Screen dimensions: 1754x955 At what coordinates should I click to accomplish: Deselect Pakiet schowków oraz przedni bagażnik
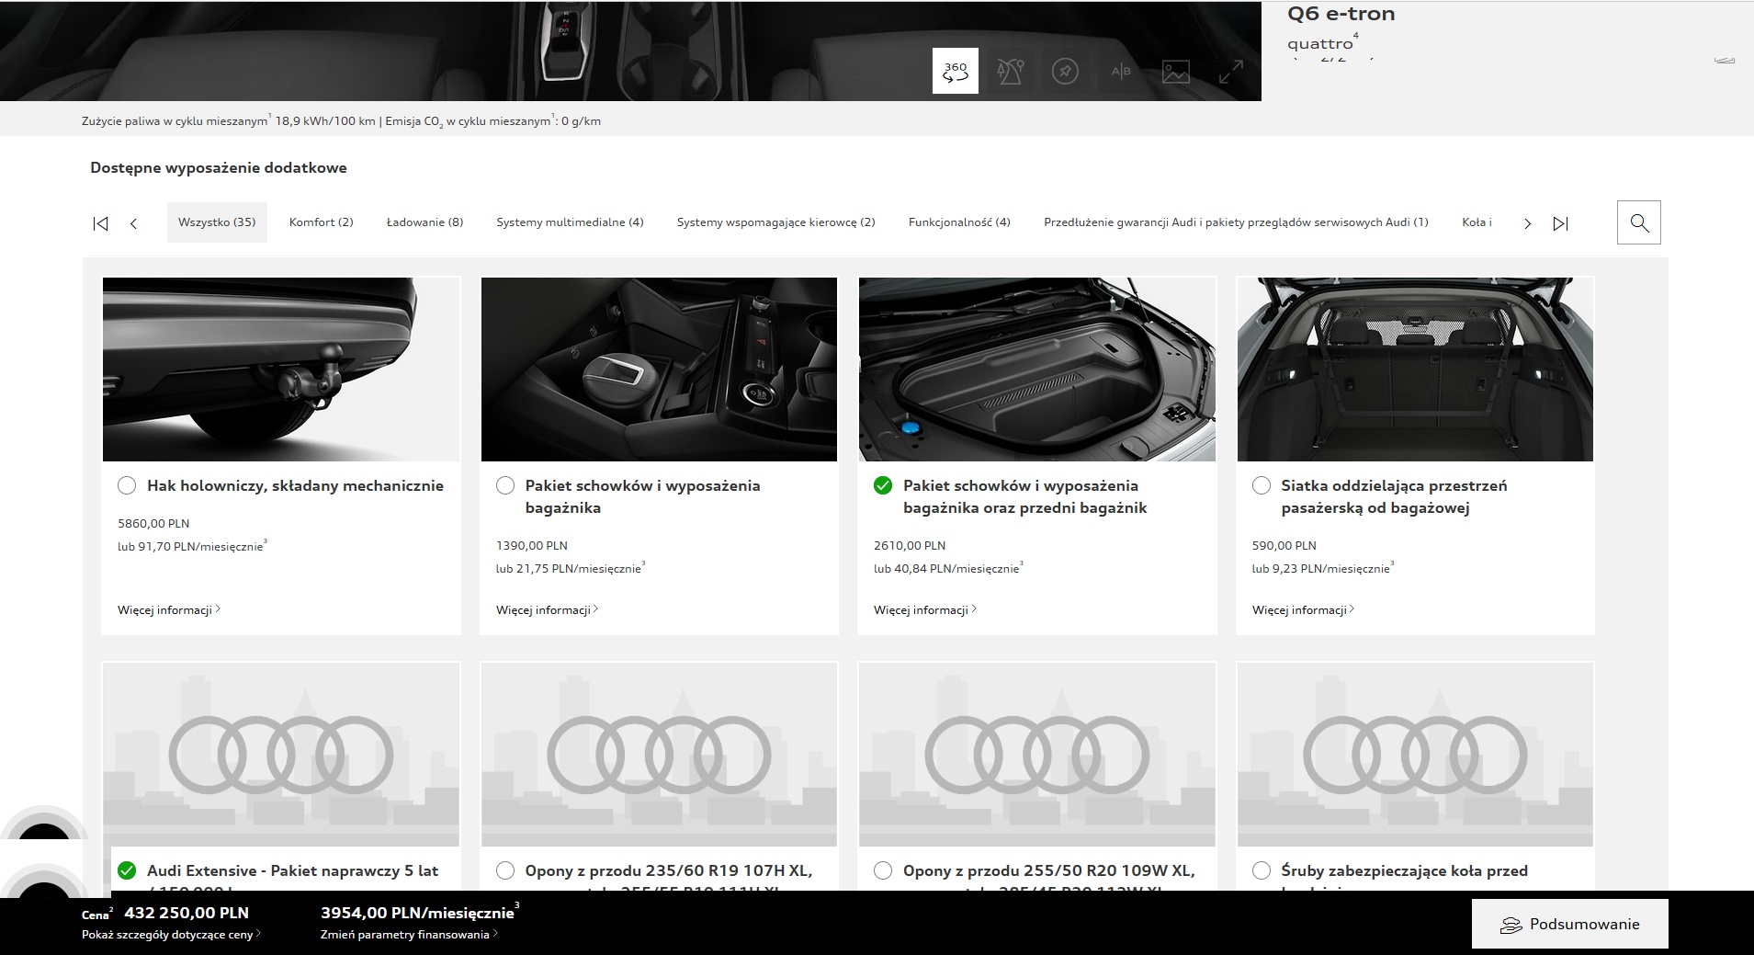tap(883, 485)
